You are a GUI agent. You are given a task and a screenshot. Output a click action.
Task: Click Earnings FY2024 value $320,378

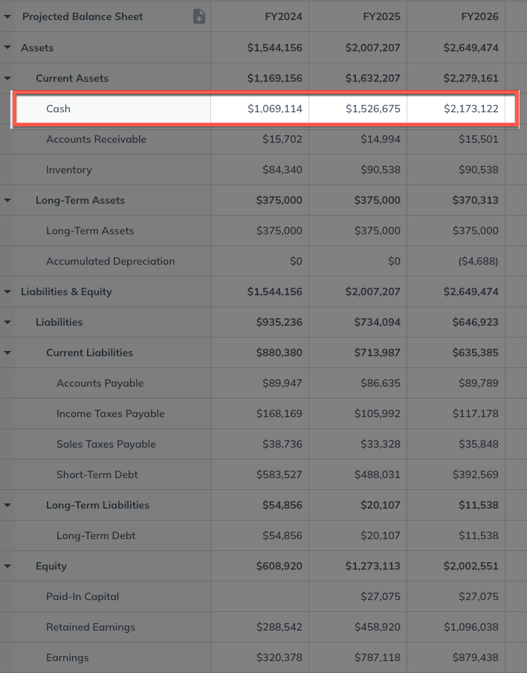click(279, 657)
